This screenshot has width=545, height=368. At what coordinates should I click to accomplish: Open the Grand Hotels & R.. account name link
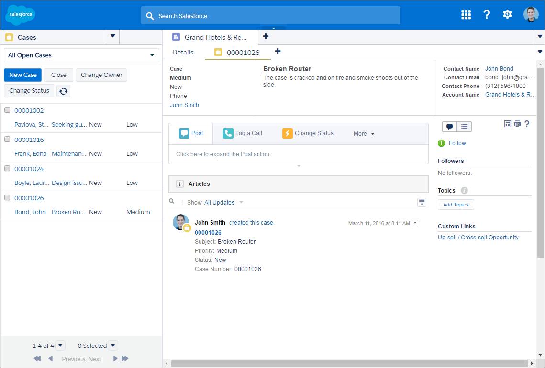click(x=509, y=95)
